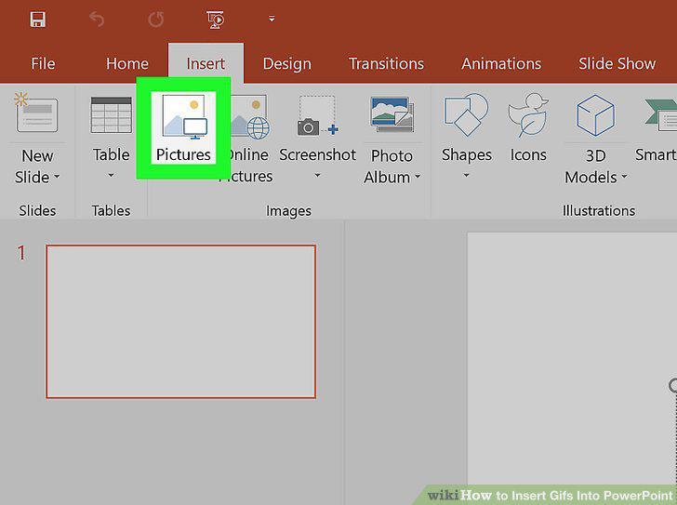Click the Redo arrow icon
677x505 pixels.
coord(156,20)
